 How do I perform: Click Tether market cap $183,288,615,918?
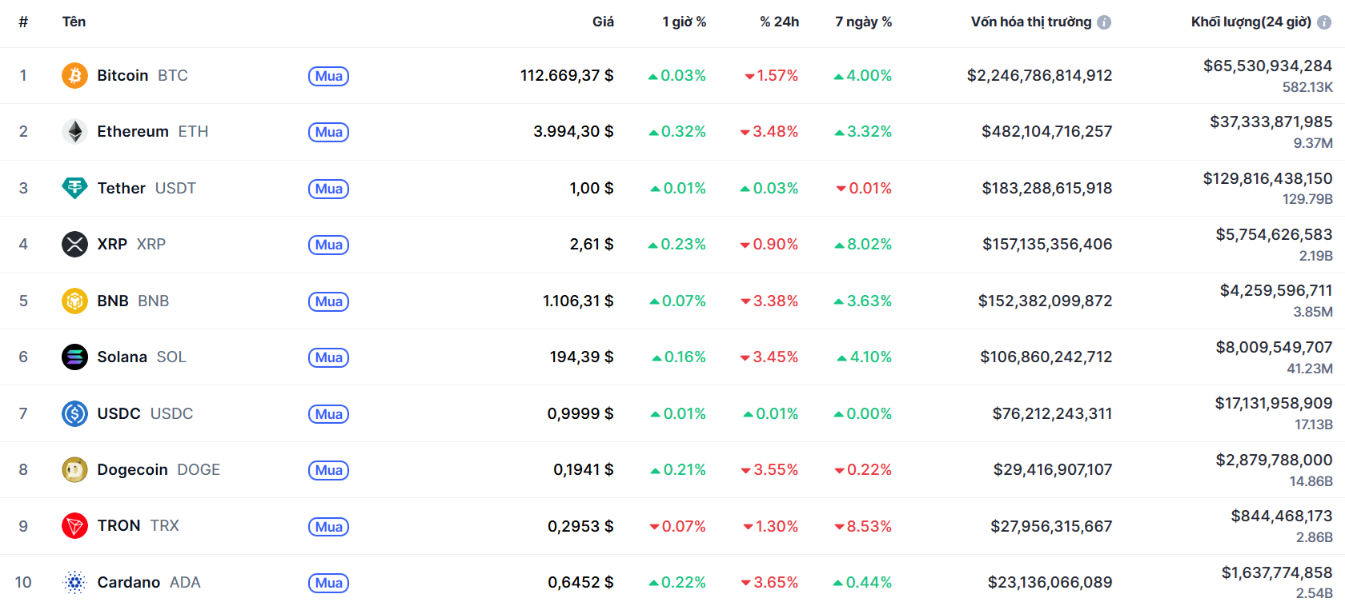click(x=1047, y=188)
